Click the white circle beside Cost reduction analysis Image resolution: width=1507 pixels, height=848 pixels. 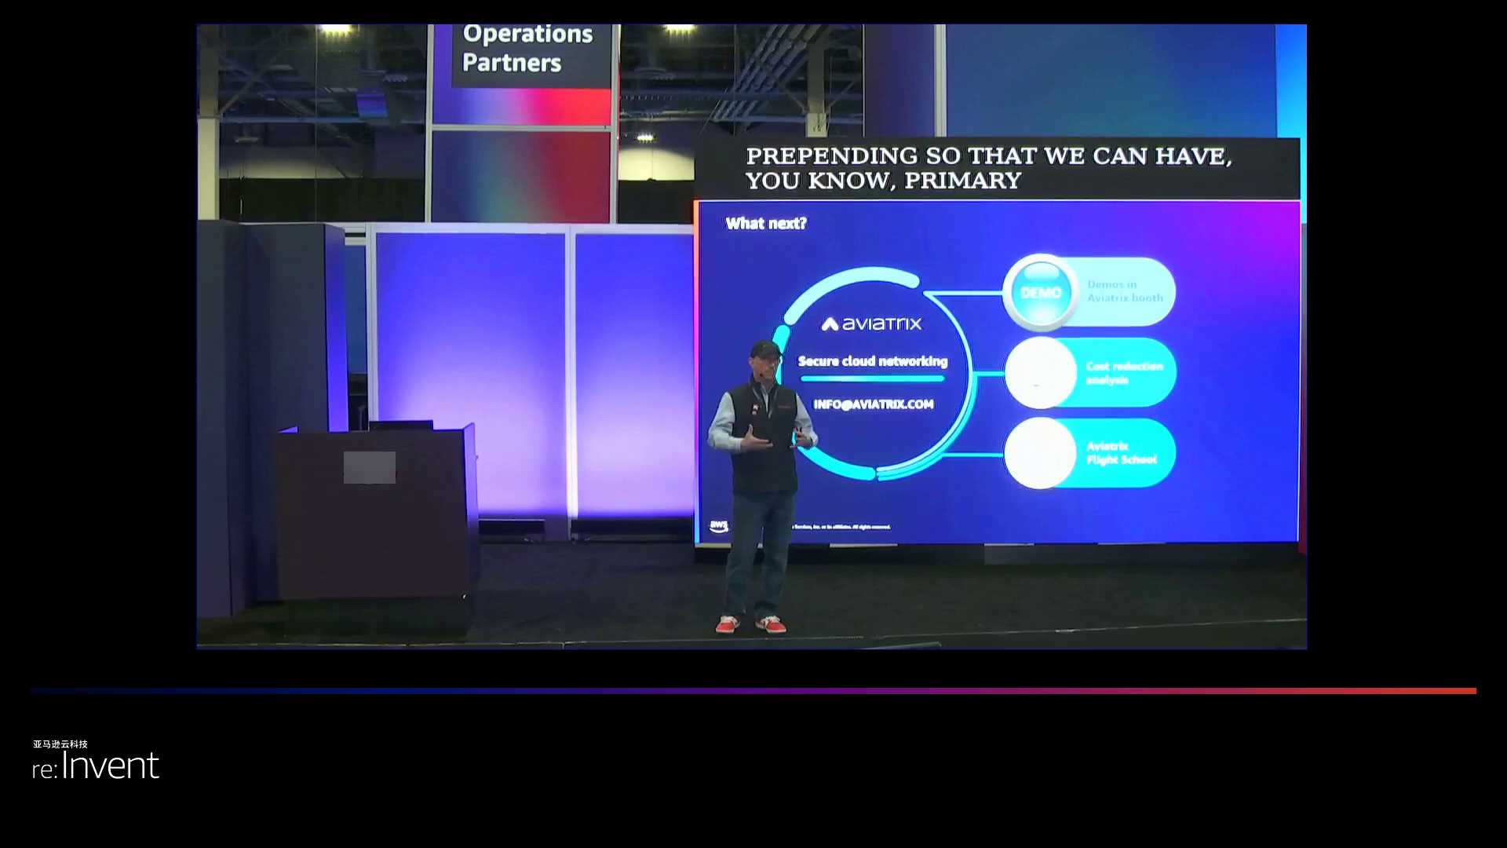[x=1041, y=373]
